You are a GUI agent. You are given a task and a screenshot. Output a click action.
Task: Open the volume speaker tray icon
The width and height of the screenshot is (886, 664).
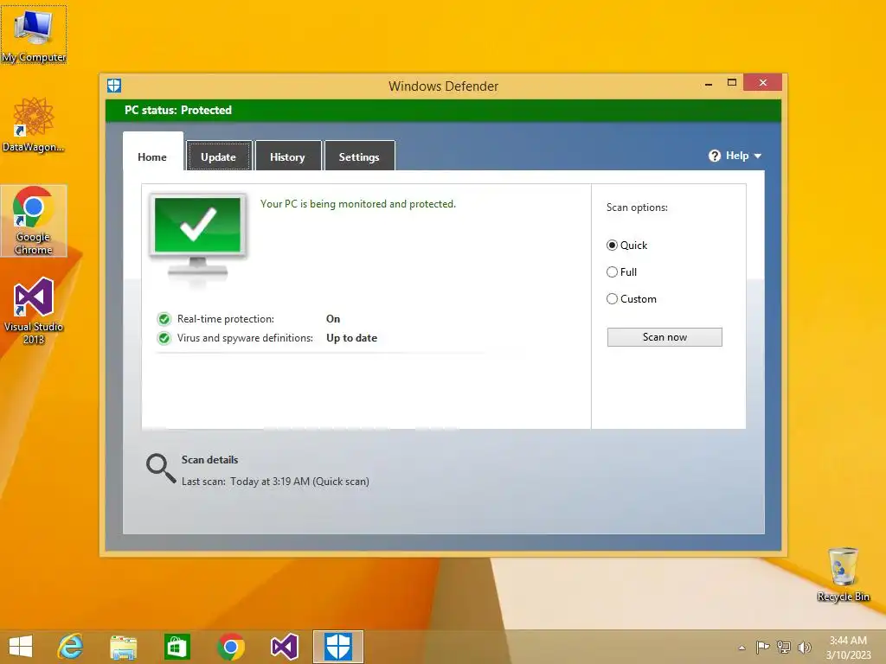(804, 647)
